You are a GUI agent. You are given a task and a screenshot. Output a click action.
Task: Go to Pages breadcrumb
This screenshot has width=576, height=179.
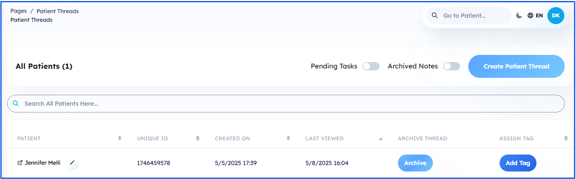pos(18,11)
